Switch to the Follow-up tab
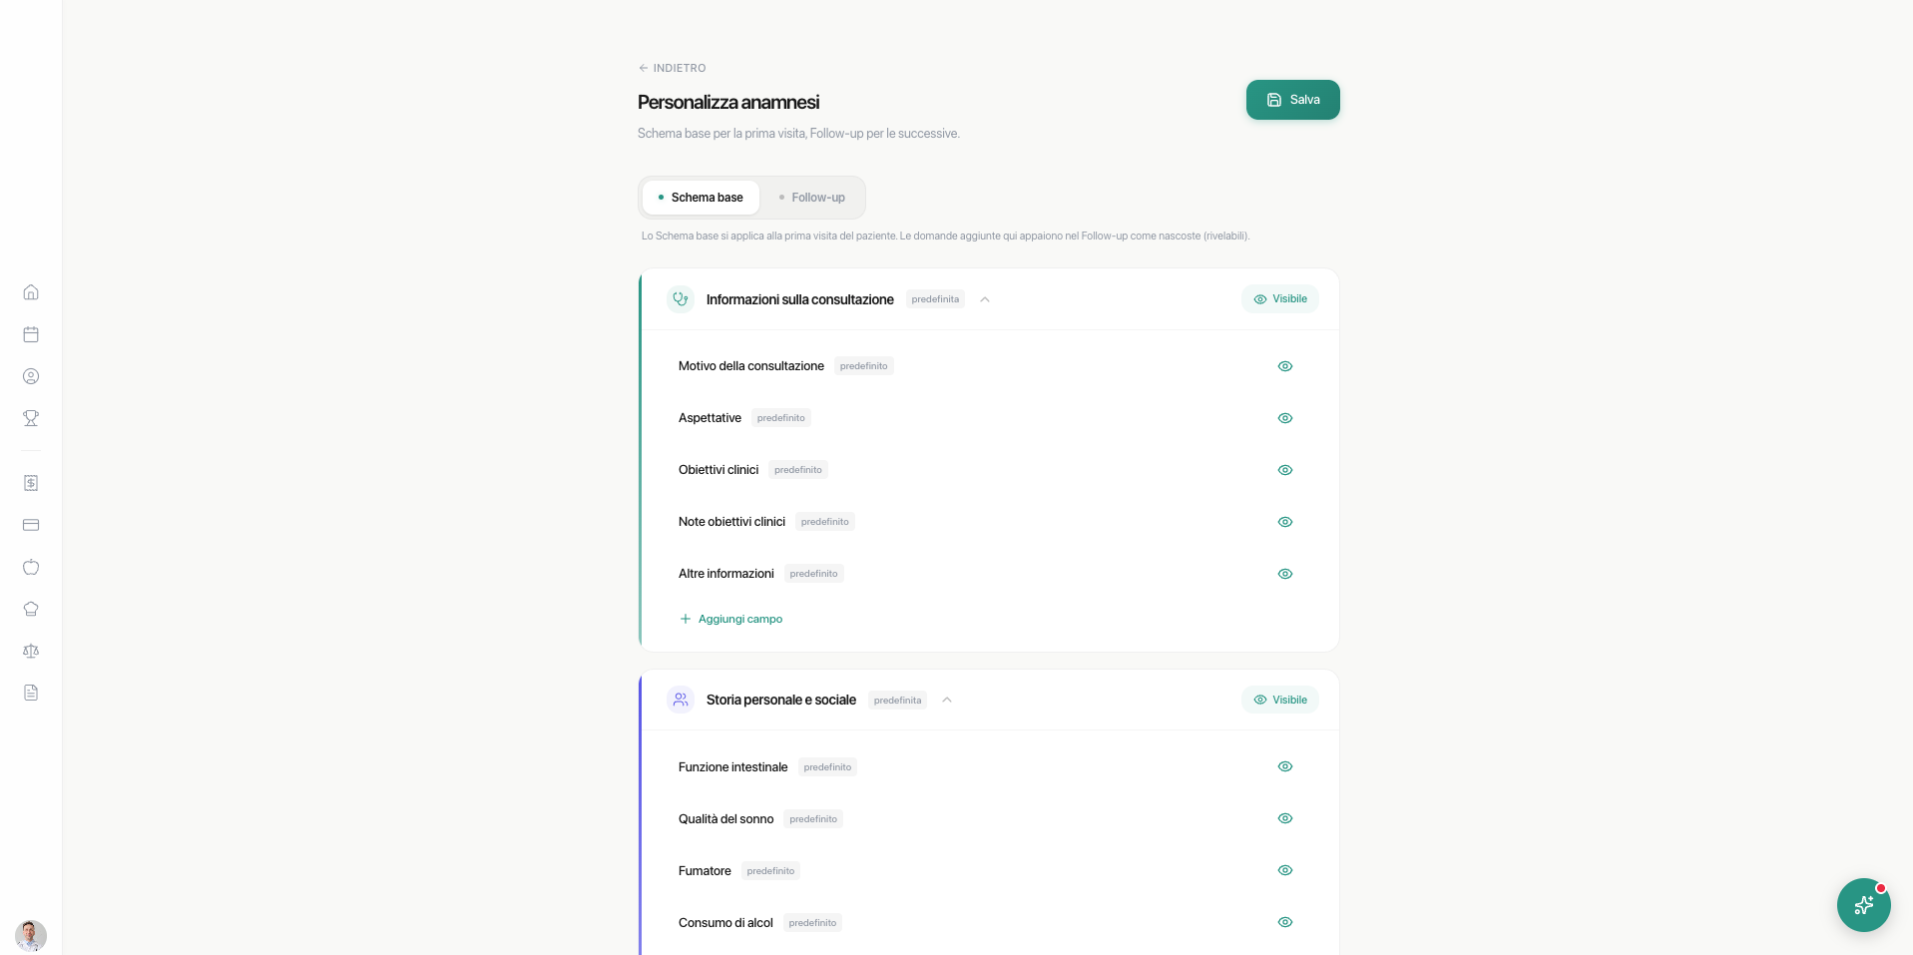 (x=811, y=198)
